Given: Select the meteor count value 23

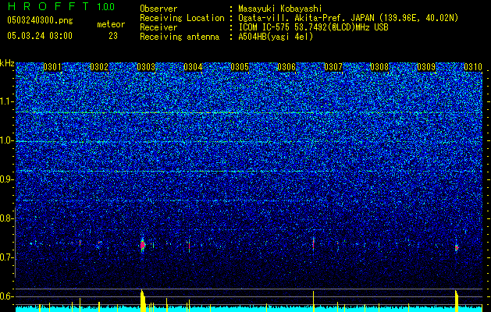Looking at the screenshot, I should click(x=113, y=36).
